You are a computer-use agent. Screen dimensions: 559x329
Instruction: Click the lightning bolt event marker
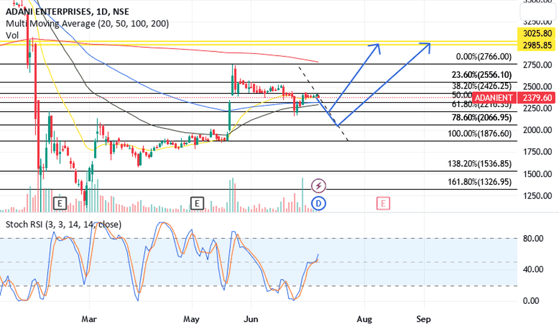coord(318,185)
